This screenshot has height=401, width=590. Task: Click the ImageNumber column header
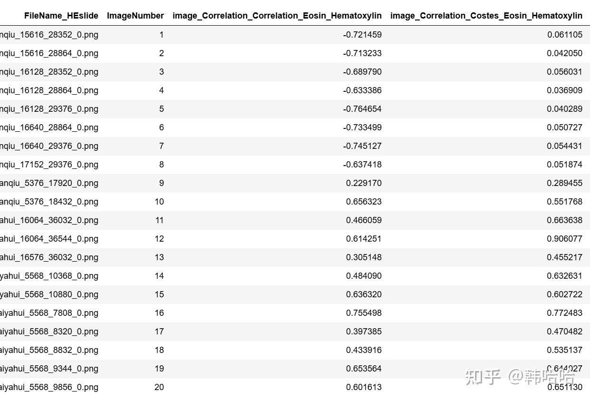[135, 16]
